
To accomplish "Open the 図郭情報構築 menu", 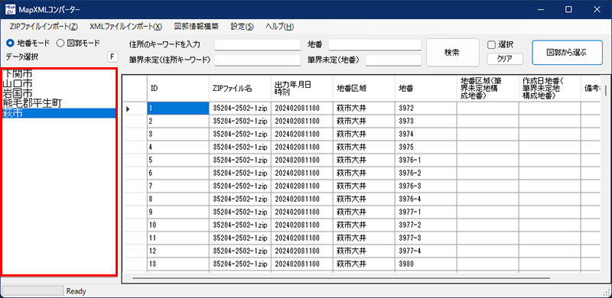I will point(197,27).
